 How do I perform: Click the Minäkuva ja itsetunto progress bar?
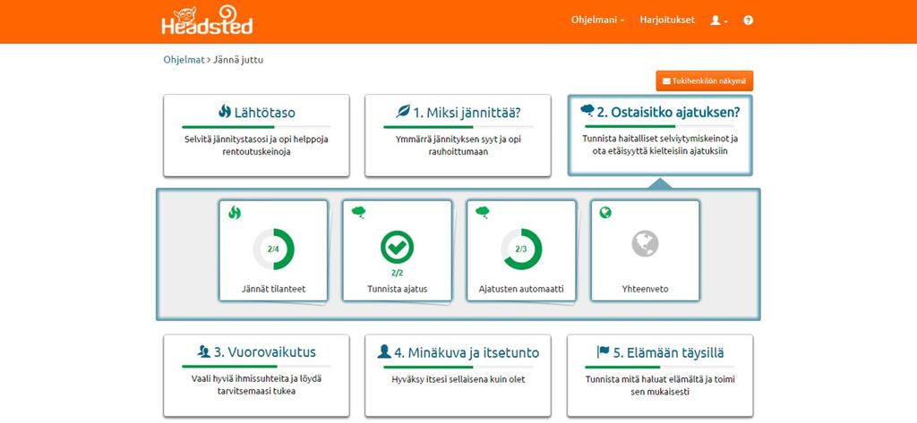(x=458, y=367)
